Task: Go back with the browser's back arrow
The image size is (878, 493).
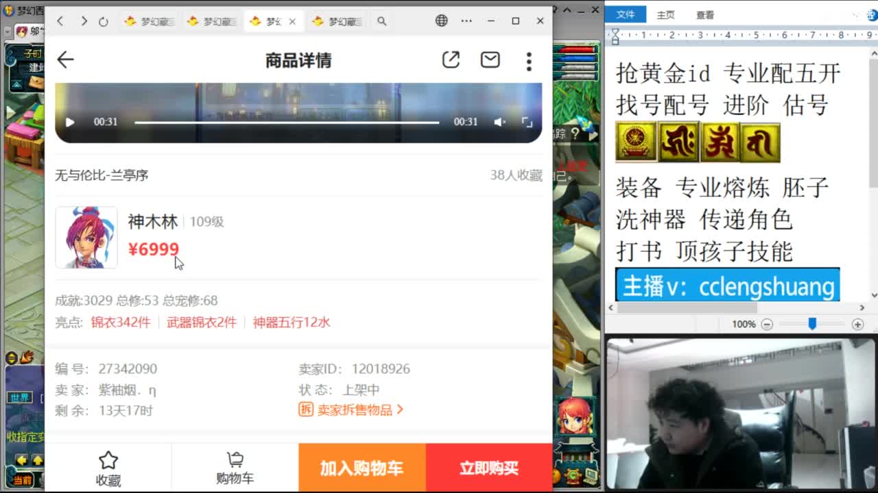Action: [x=60, y=21]
